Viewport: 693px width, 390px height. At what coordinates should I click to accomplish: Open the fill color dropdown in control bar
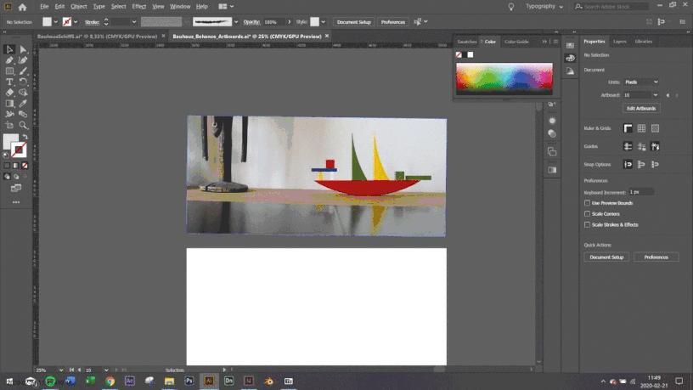pyautogui.click(x=56, y=22)
